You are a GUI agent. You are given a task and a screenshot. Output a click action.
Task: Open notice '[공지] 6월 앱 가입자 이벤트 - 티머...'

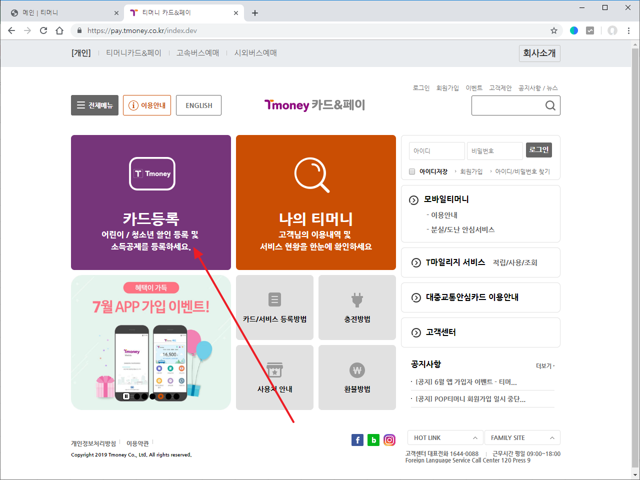click(466, 382)
